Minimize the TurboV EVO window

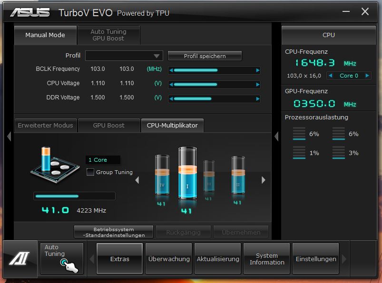pyautogui.click(x=346, y=11)
